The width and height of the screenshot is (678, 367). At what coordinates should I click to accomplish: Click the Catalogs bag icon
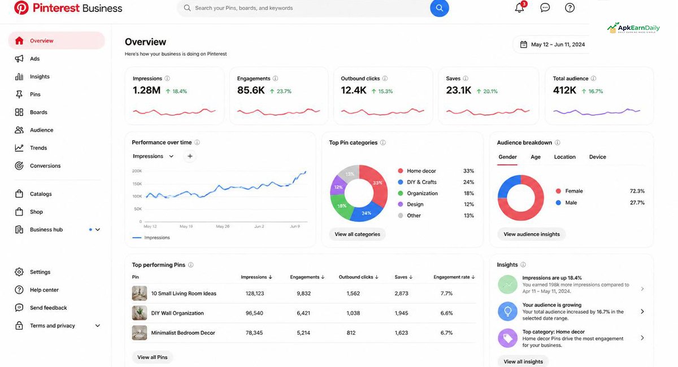(x=19, y=194)
